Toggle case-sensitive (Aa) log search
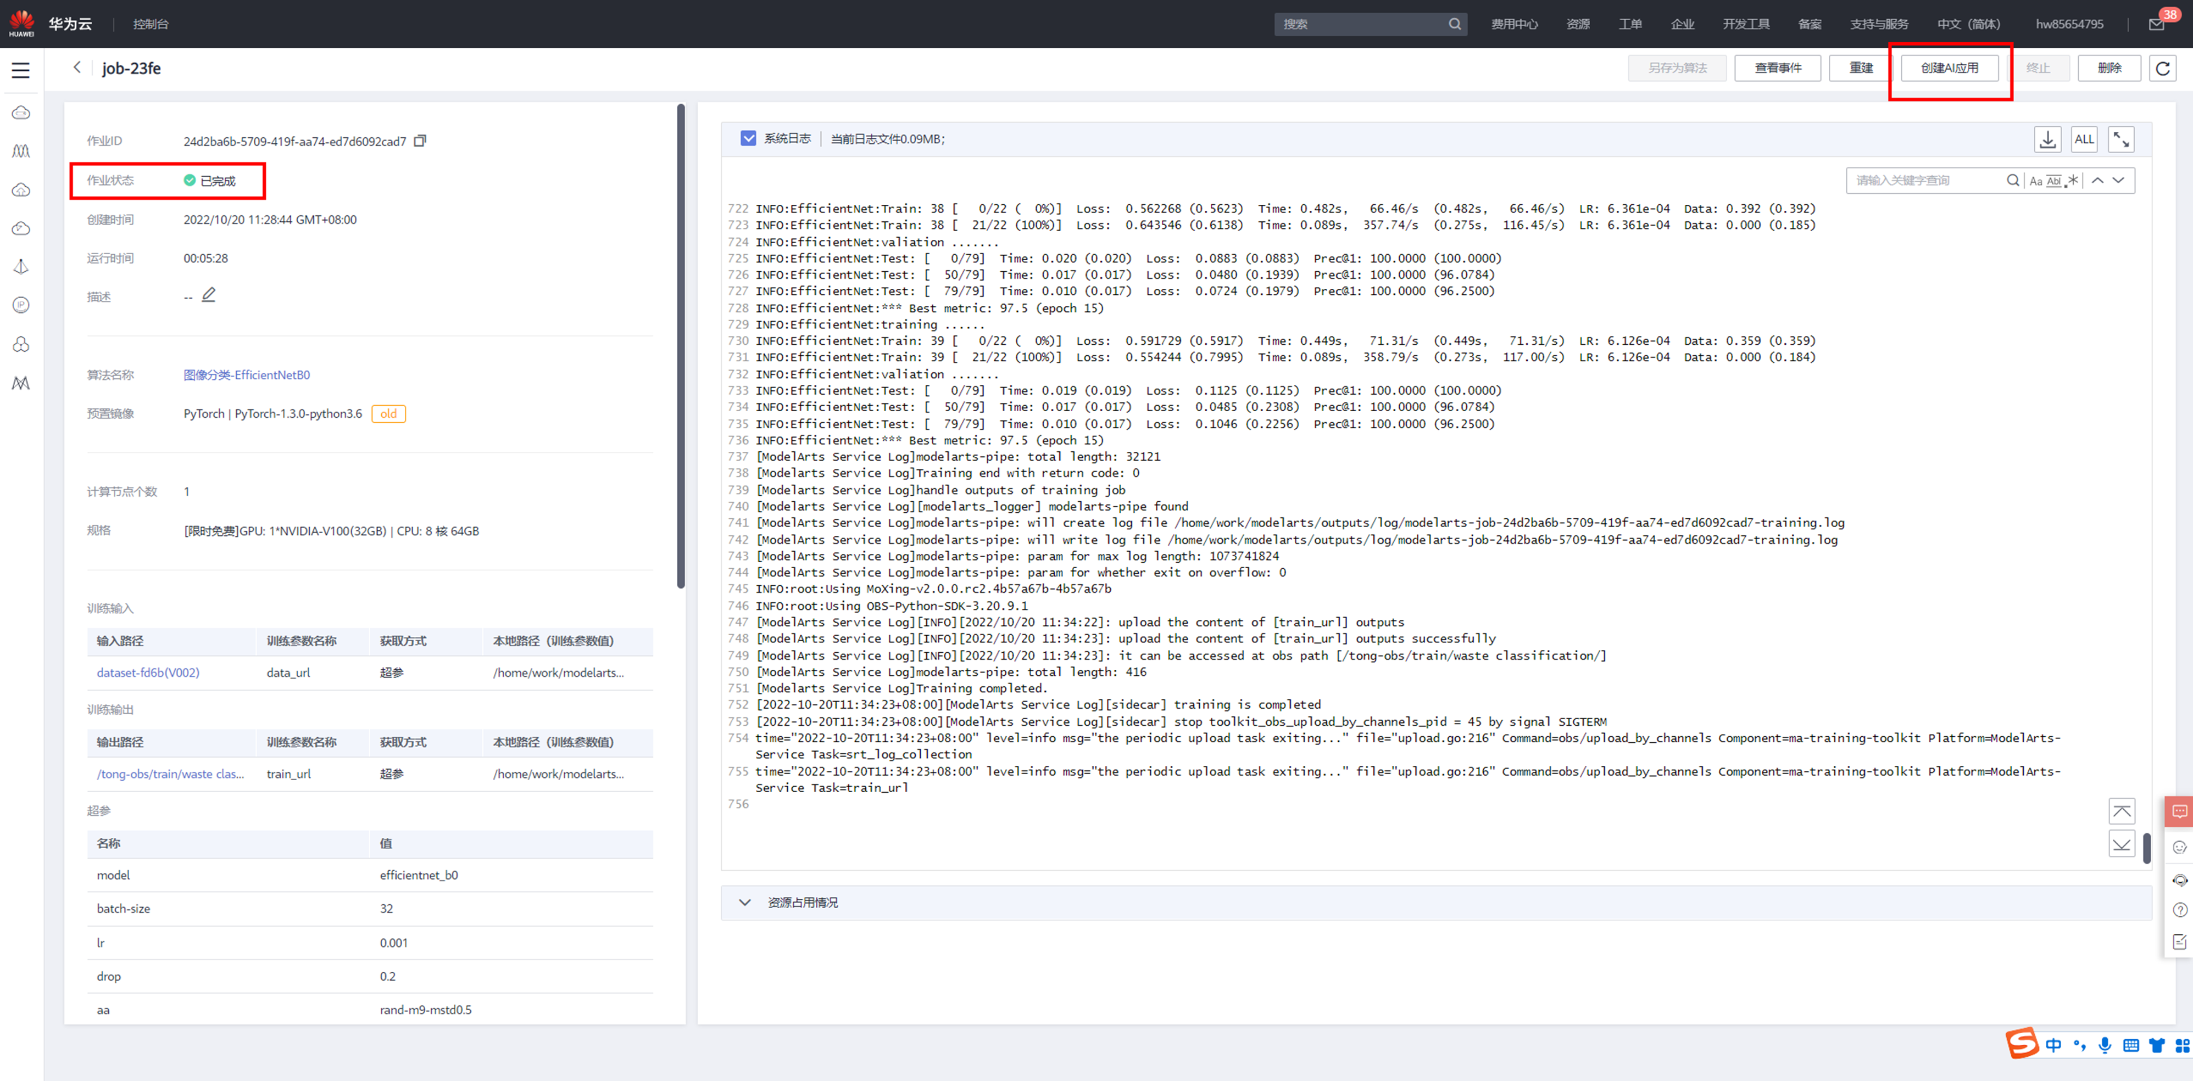The width and height of the screenshot is (2193, 1081). (x=2035, y=180)
